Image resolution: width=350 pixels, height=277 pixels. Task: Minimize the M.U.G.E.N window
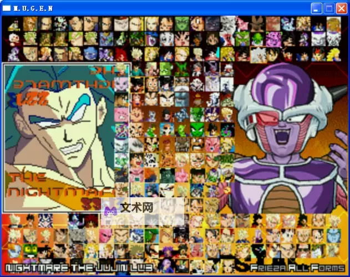point(316,8)
